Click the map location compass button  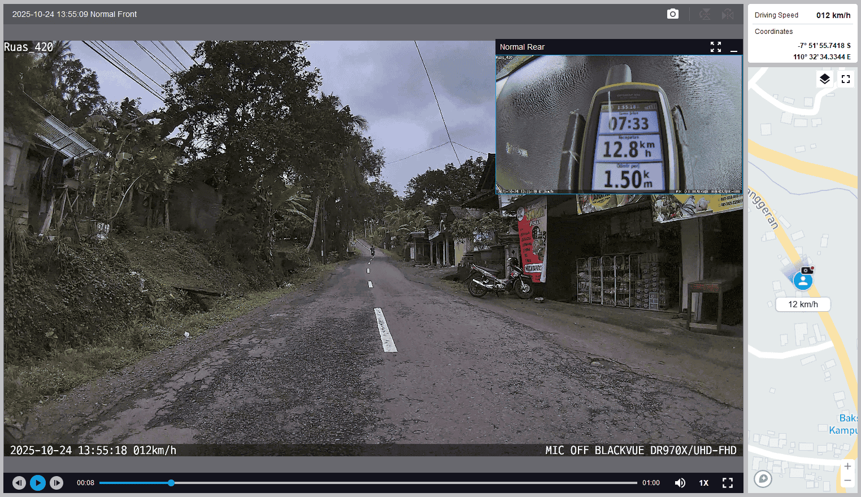click(x=763, y=479)
